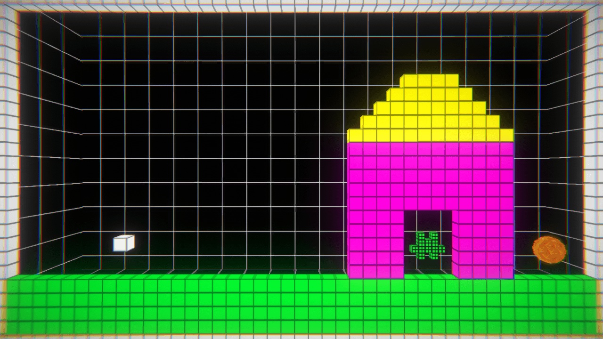603x339 pixels.
Task: Select the magenta pillar right of the doorway
Action: tap(482, 243)
